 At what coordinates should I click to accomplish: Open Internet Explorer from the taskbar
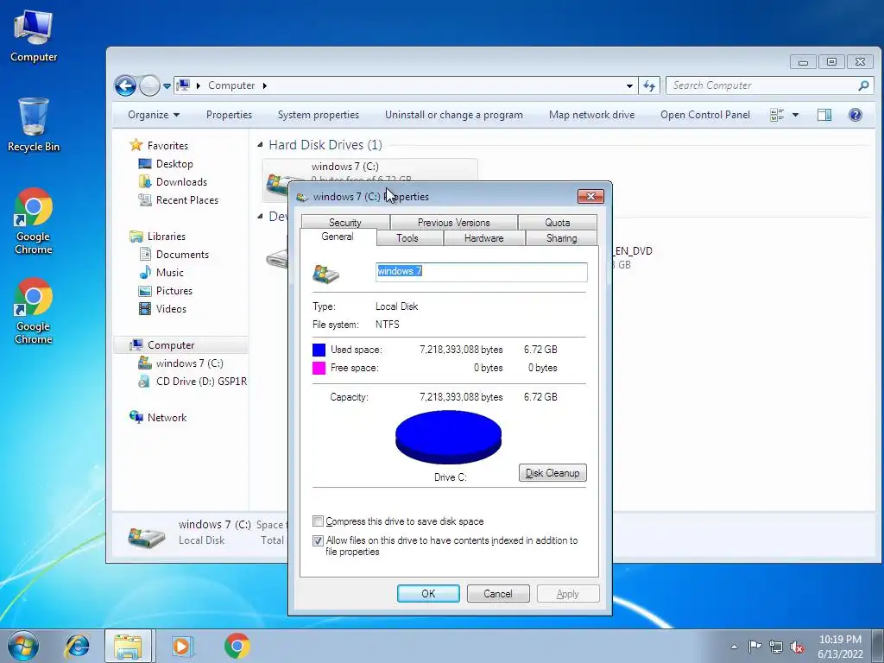[x=77, y=646]
